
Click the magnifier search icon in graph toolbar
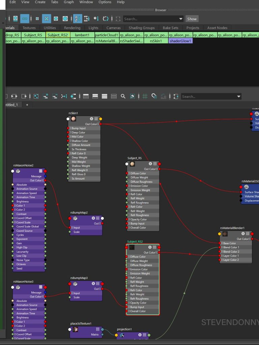coord(123,96)
